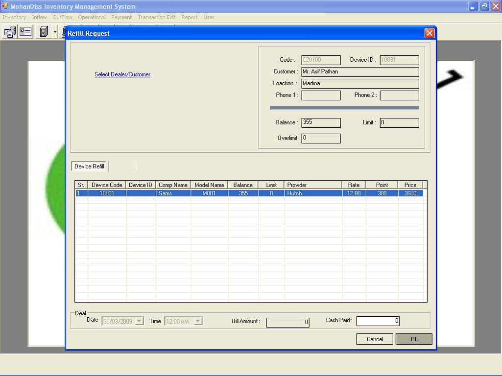The image size is (502, 376).
Task: Click the Select Dealer/Customer link
Action: coord(122,74)
